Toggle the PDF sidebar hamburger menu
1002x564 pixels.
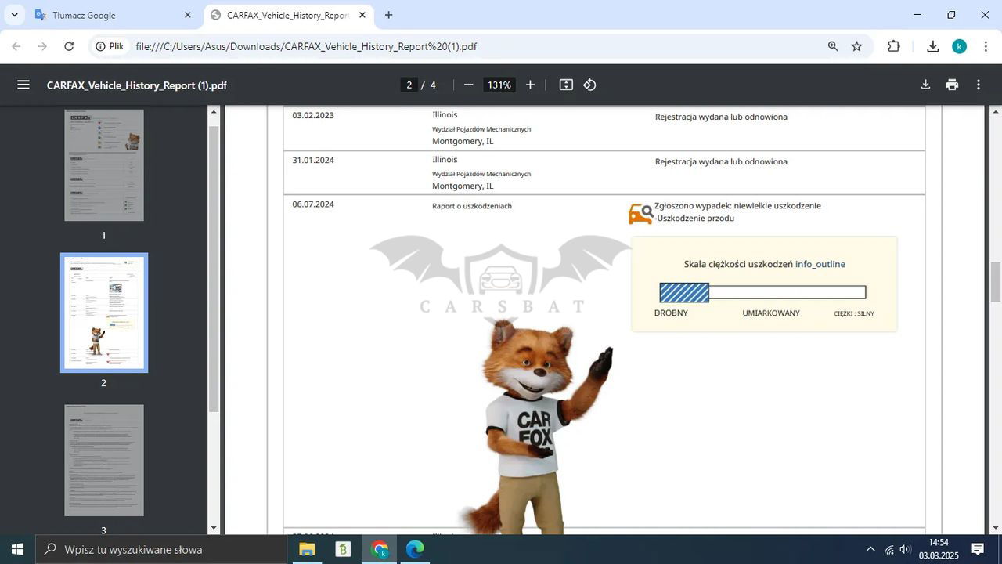pos(23,85)
